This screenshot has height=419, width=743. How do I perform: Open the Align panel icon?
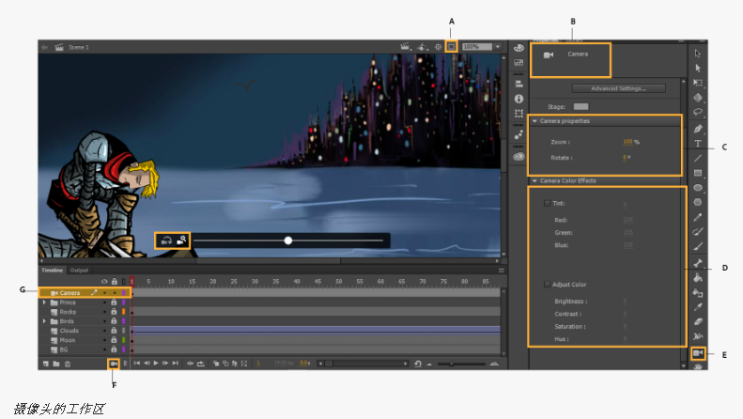[519, 84]
